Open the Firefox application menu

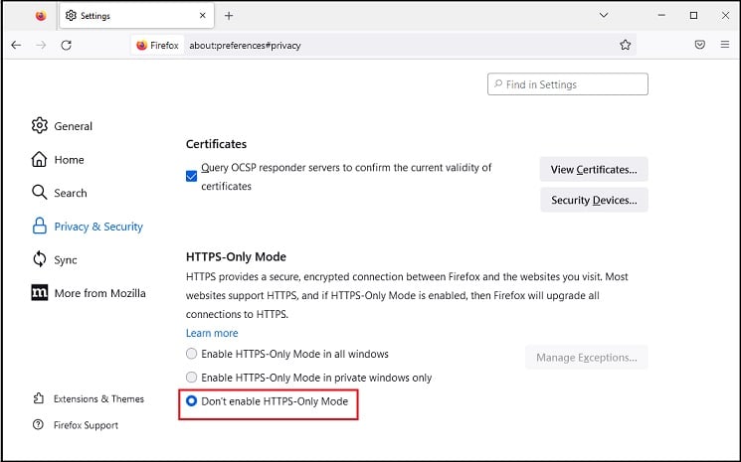725,45
